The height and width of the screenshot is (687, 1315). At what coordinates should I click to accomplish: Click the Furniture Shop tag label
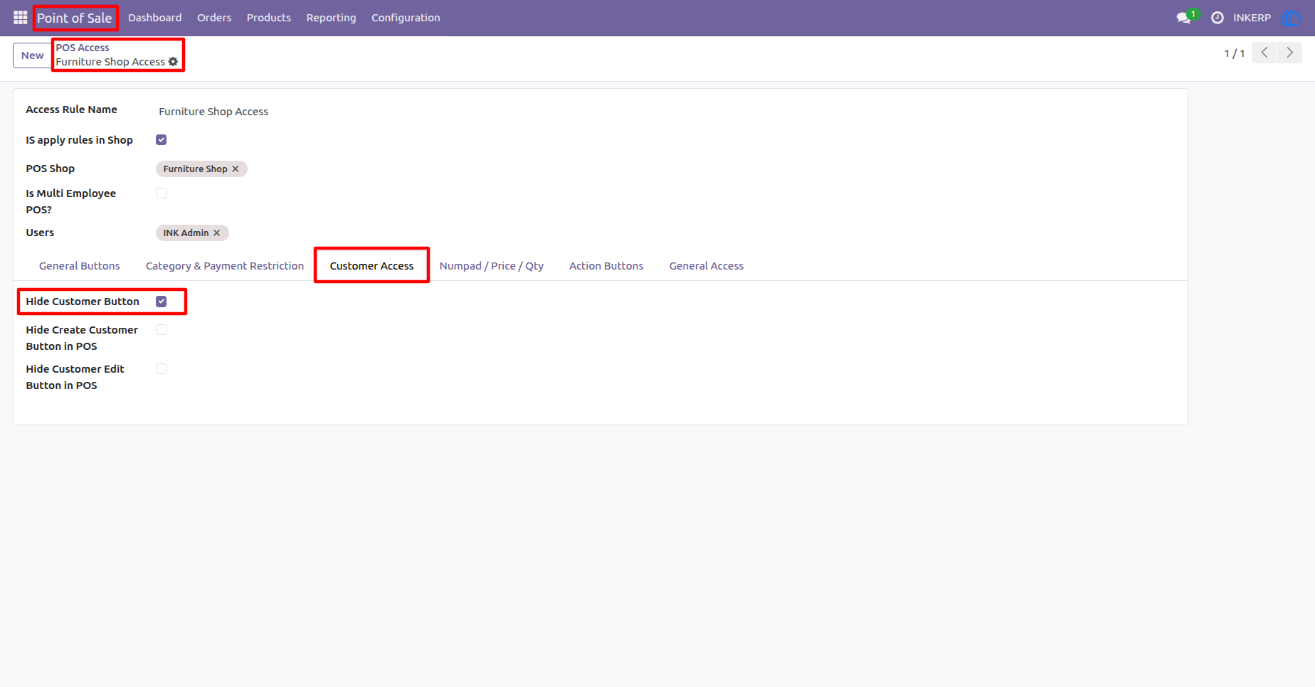coord(195,169)
